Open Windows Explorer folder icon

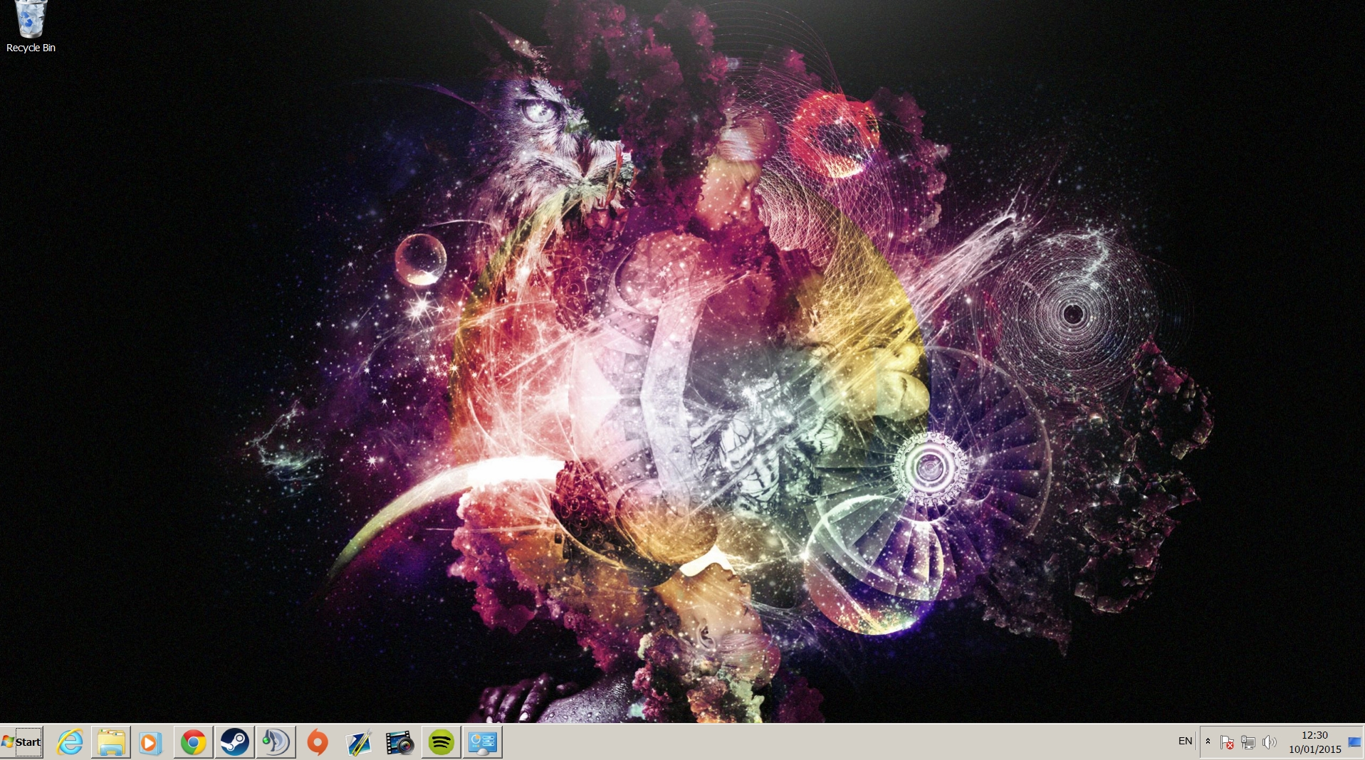[111, 742]
